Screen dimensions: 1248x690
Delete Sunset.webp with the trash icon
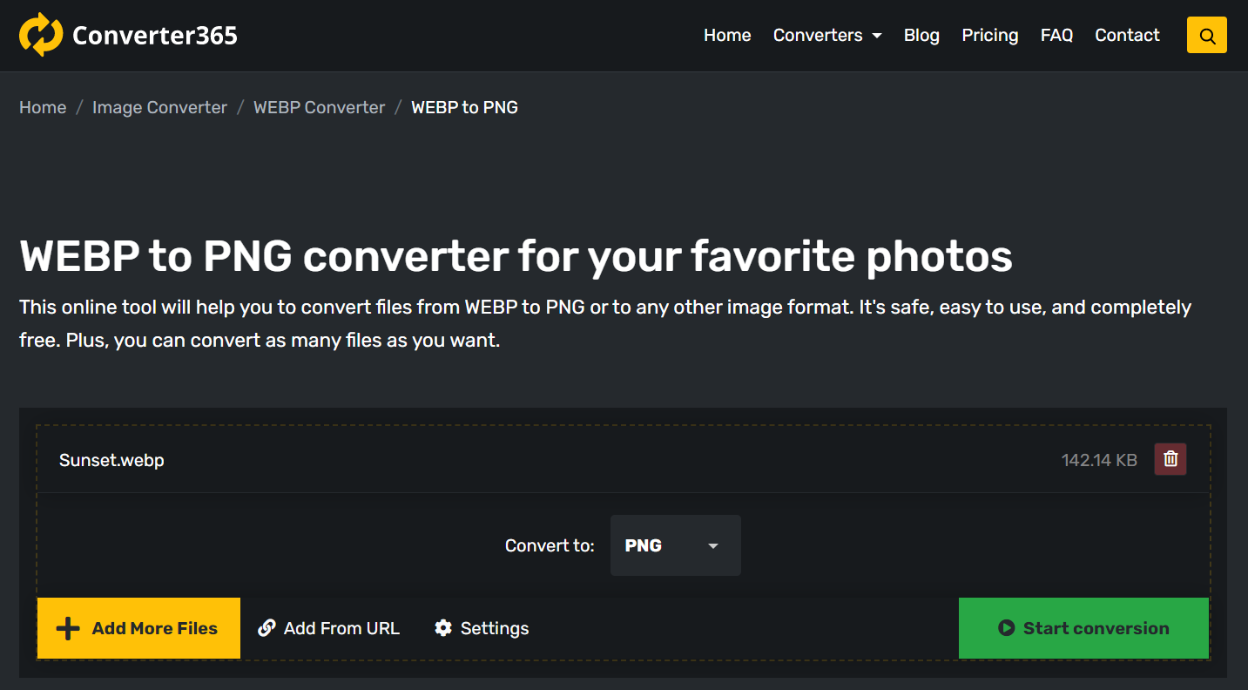tap(1170, 459)
